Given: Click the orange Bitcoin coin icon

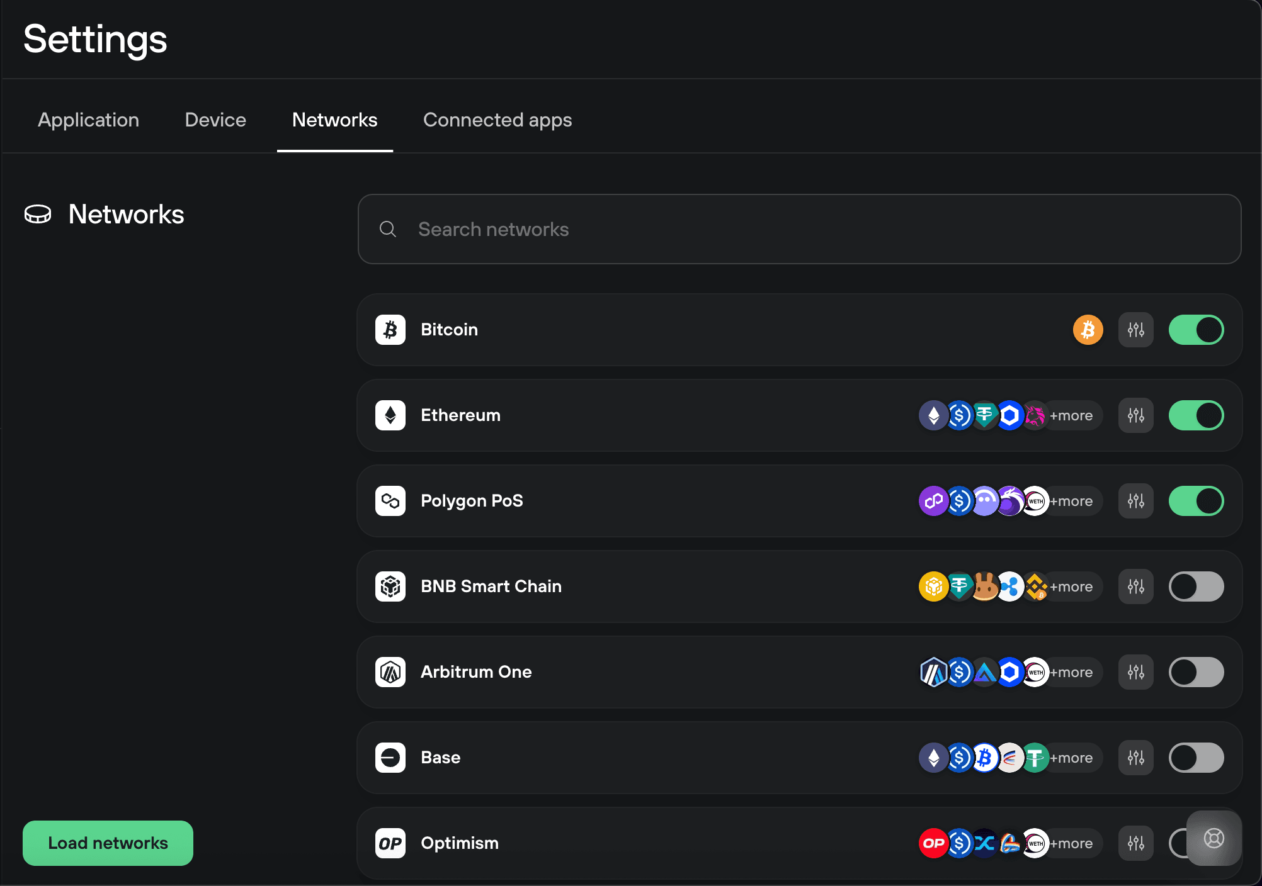Looking at the screenshot, I should click(x=1088, y=330).
